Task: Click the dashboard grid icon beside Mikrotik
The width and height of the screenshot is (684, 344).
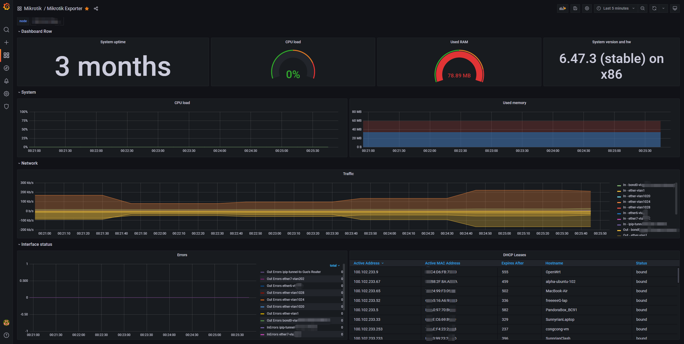Action: [x=20, y=9]
